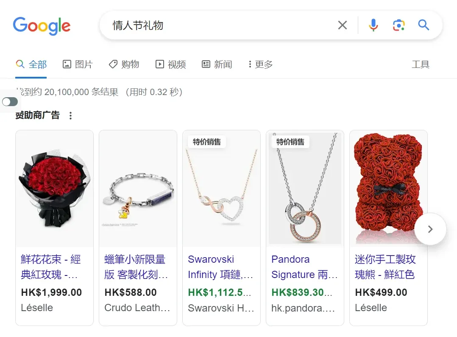Switch to the 购物 tab

pyautogui.click(x=124, y=64)
